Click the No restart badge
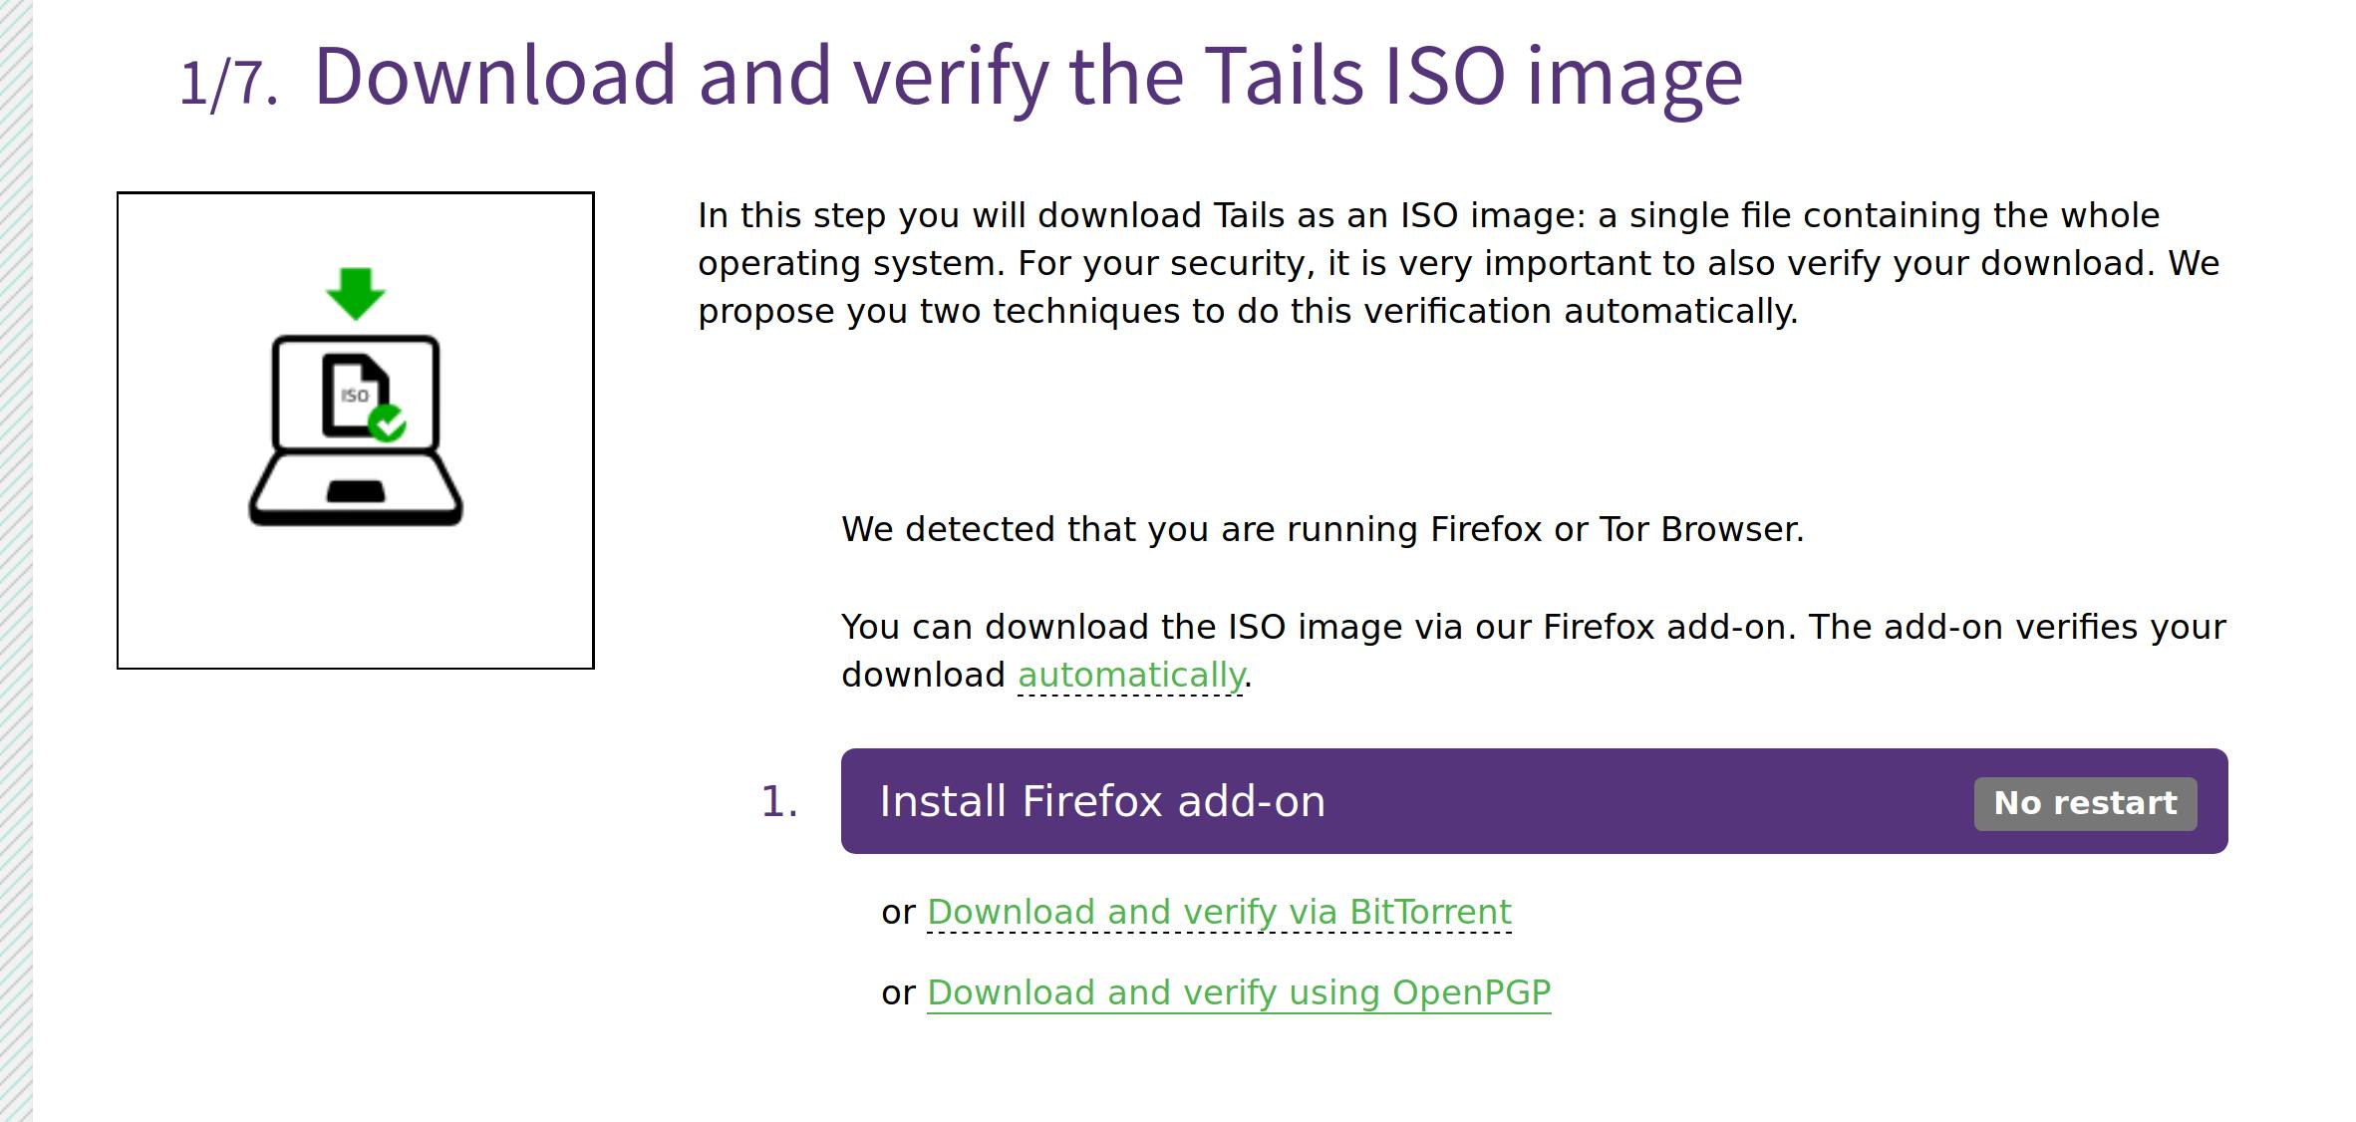The image size is (2356, 1122). click(2085, 803)
